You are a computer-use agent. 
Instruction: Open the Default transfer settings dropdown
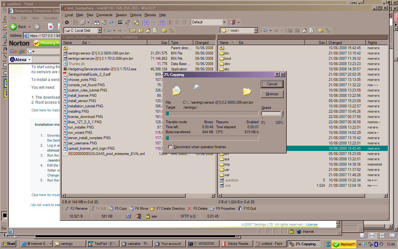[x=224, y=22]
